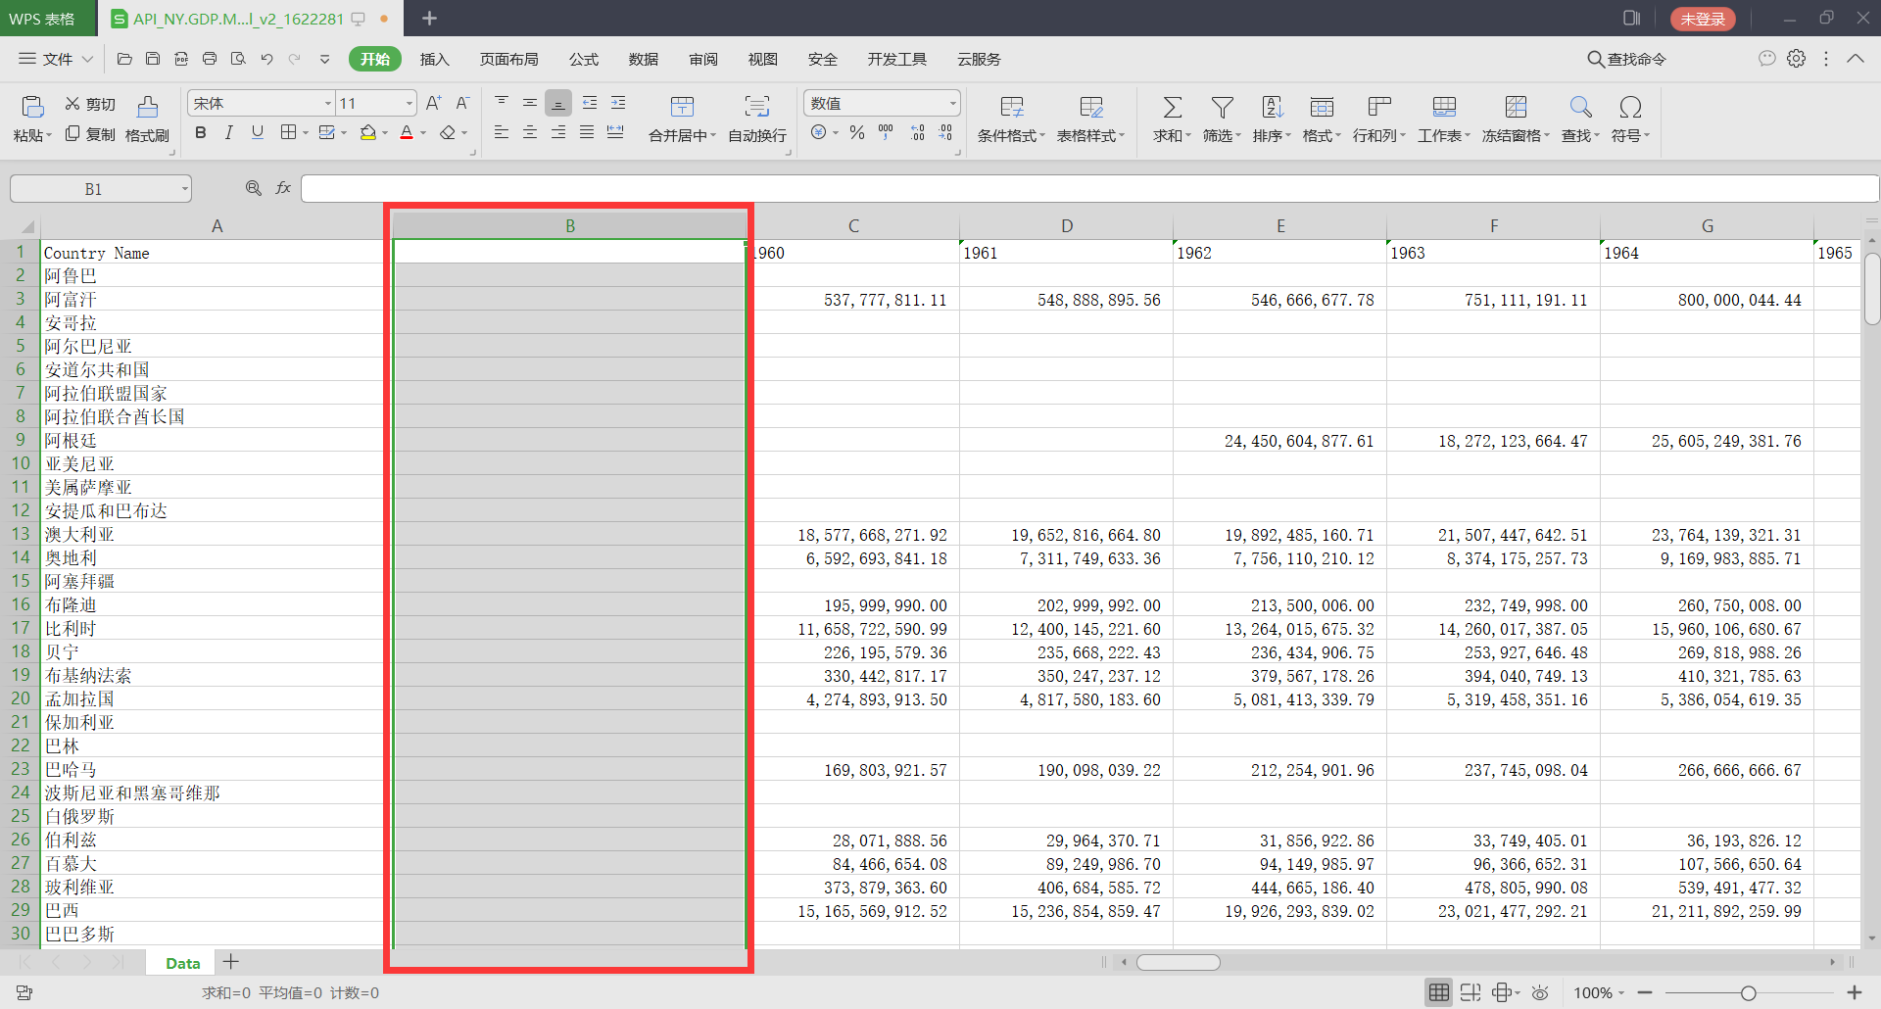
Task: Export to PDF using the PDF icon
Action: coord(181,59)
